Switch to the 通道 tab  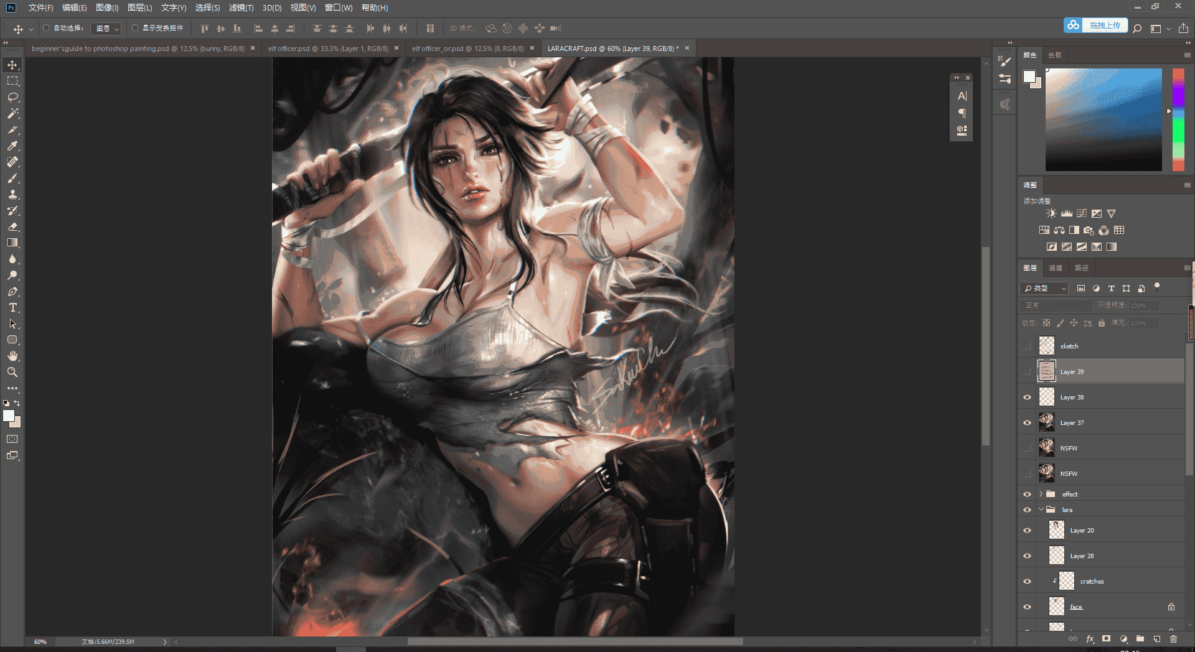(1056, 268)
